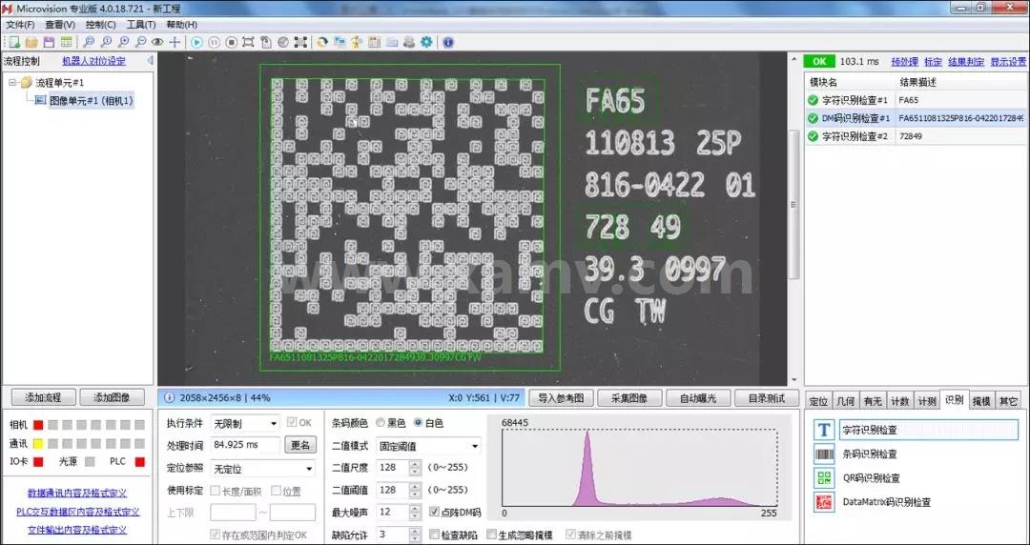The width and height of the screenshot is (1030, 545).
Task: Click the T character recognition icon
Action: [x=824, y=430]
